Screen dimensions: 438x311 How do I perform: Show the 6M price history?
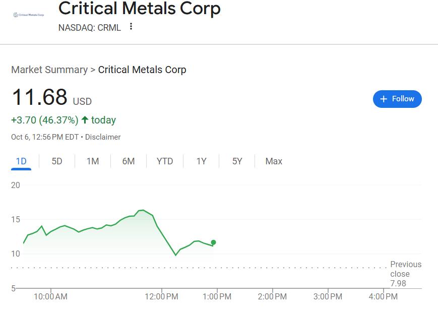pos(129,161)
